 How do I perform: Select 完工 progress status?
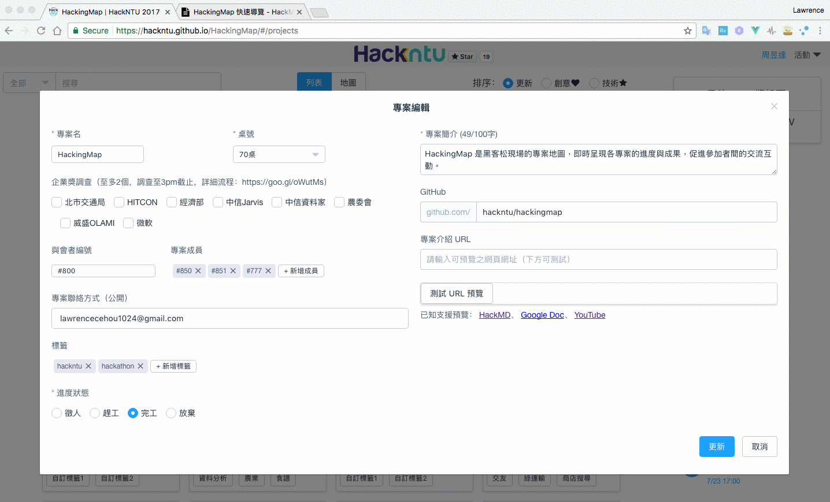(x=133, y=413)
